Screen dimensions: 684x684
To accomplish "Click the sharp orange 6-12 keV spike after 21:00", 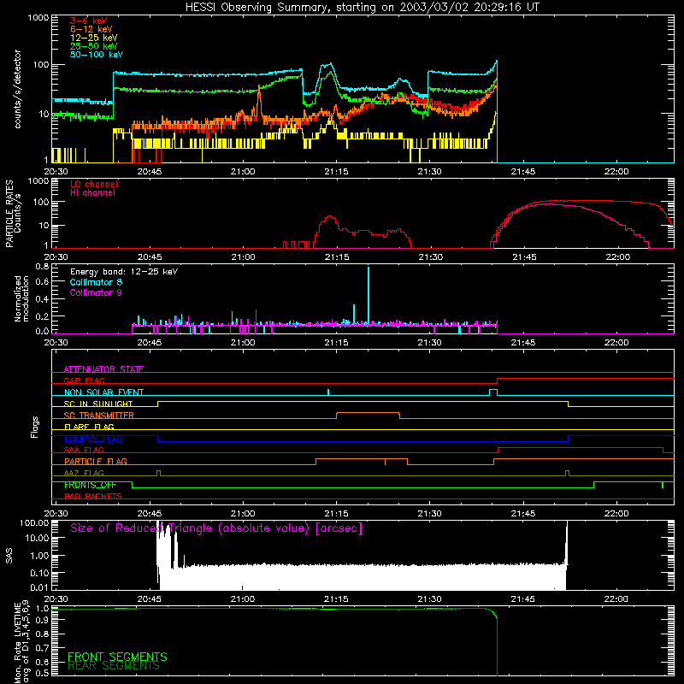I will (259, 103).
